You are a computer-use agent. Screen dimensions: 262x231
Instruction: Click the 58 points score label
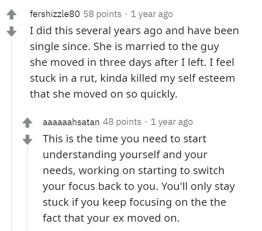point(102,14)
